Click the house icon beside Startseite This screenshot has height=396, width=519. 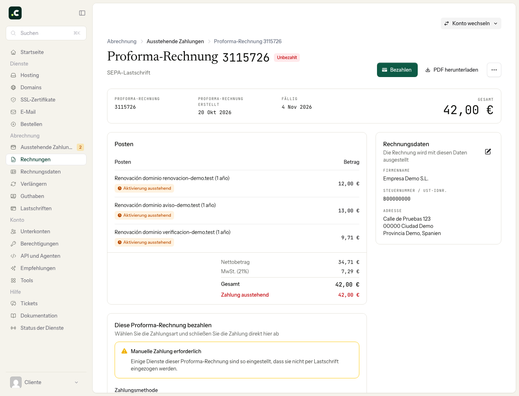click(13, 52)
